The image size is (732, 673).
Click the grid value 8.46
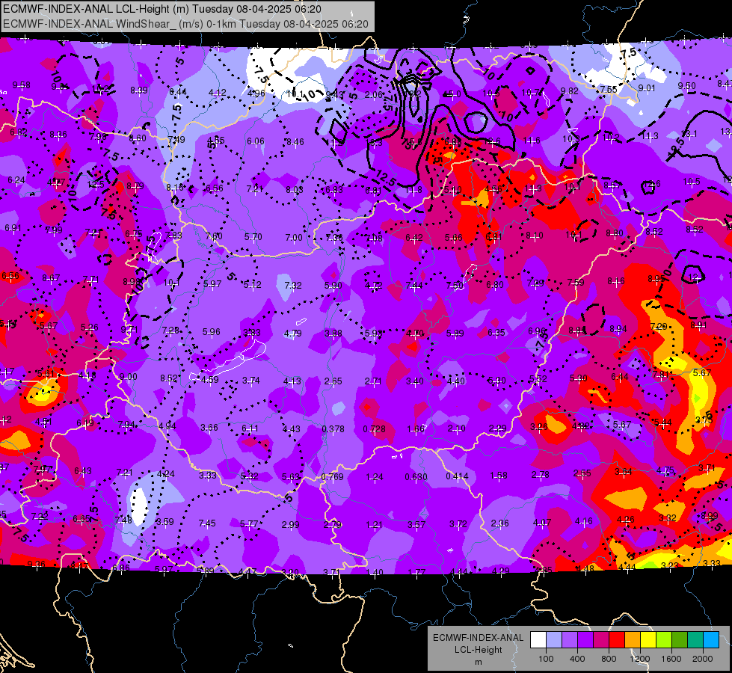click(295, 141)
